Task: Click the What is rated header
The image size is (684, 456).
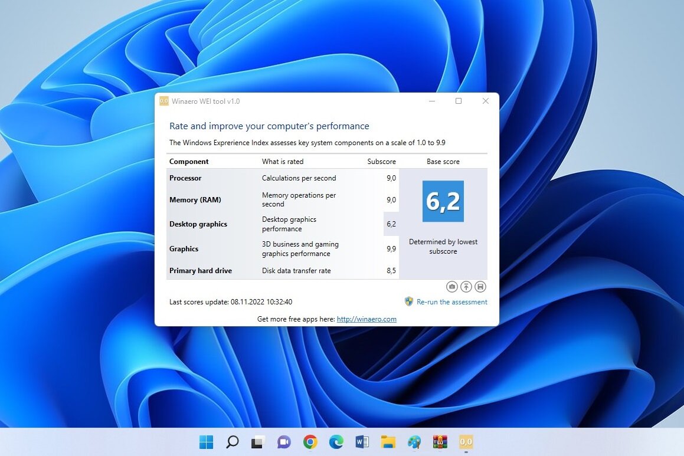Action: 283,161
